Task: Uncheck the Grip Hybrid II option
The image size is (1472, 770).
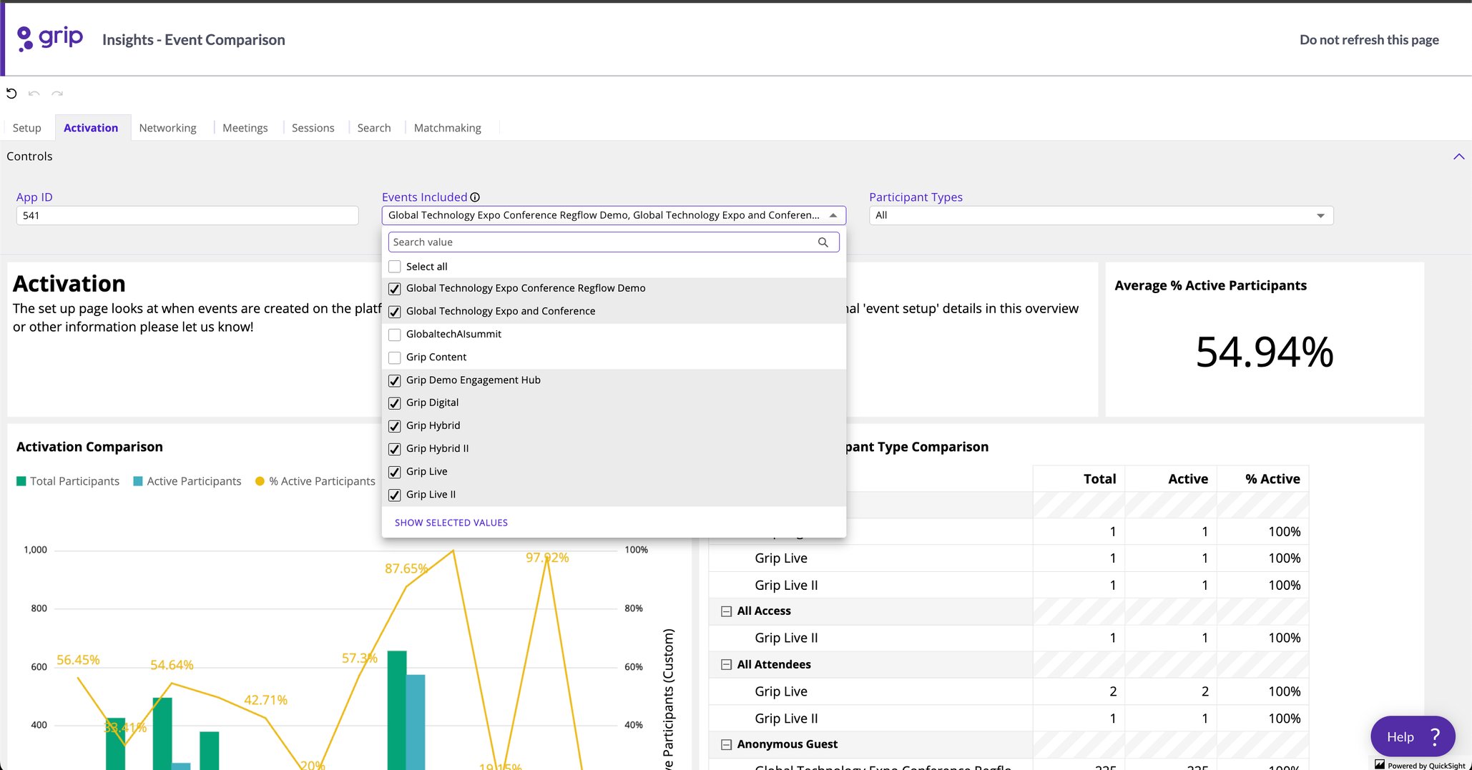Action: pyautogui.click(x=395, y=449)
